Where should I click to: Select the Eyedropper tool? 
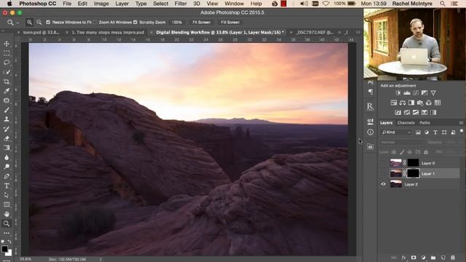7,91
